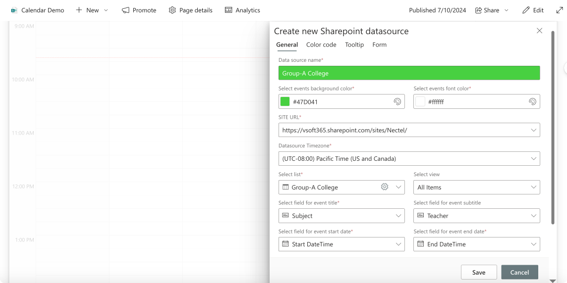This screenshot has height=283, width=567.
Task: Click the list table icon beside Group-A College
Action: pos(285,187)
